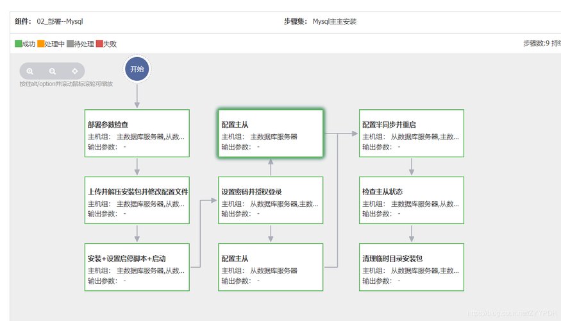Click 主机组 text in 检查主从状态 node
Screen dimensions: 561x321
(373, 204)
